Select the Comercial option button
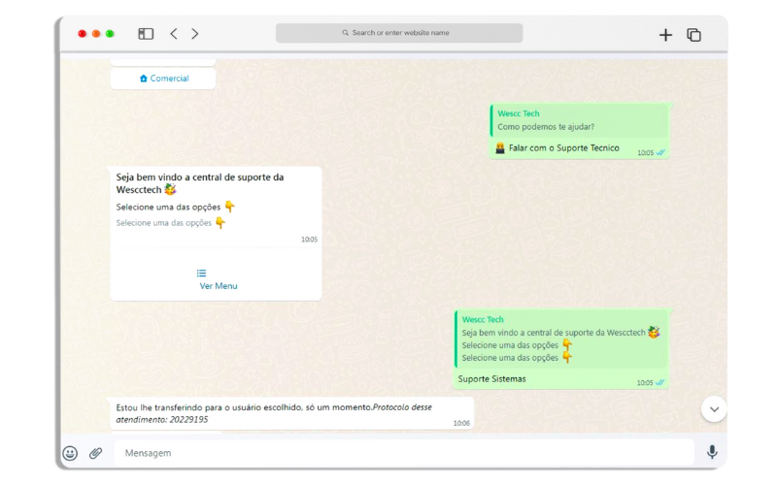777x485 pixels. coord(163,79)
